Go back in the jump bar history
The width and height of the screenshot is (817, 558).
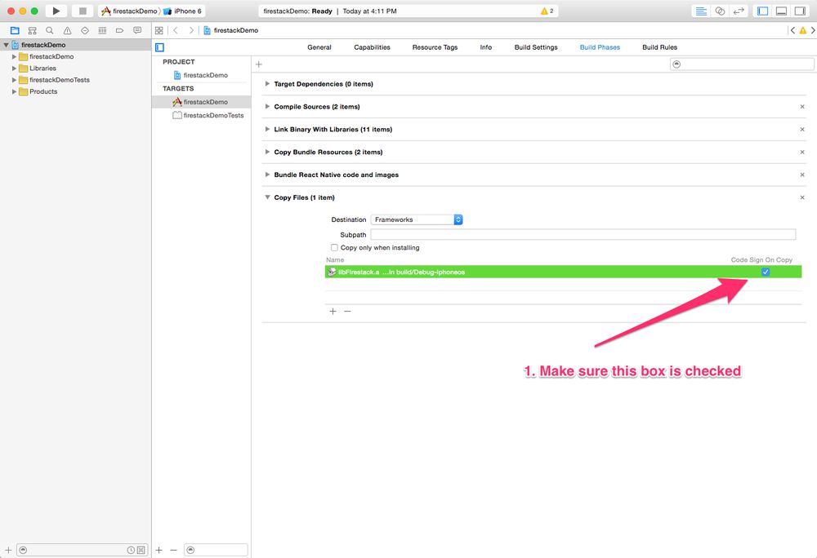click(176, 31)
